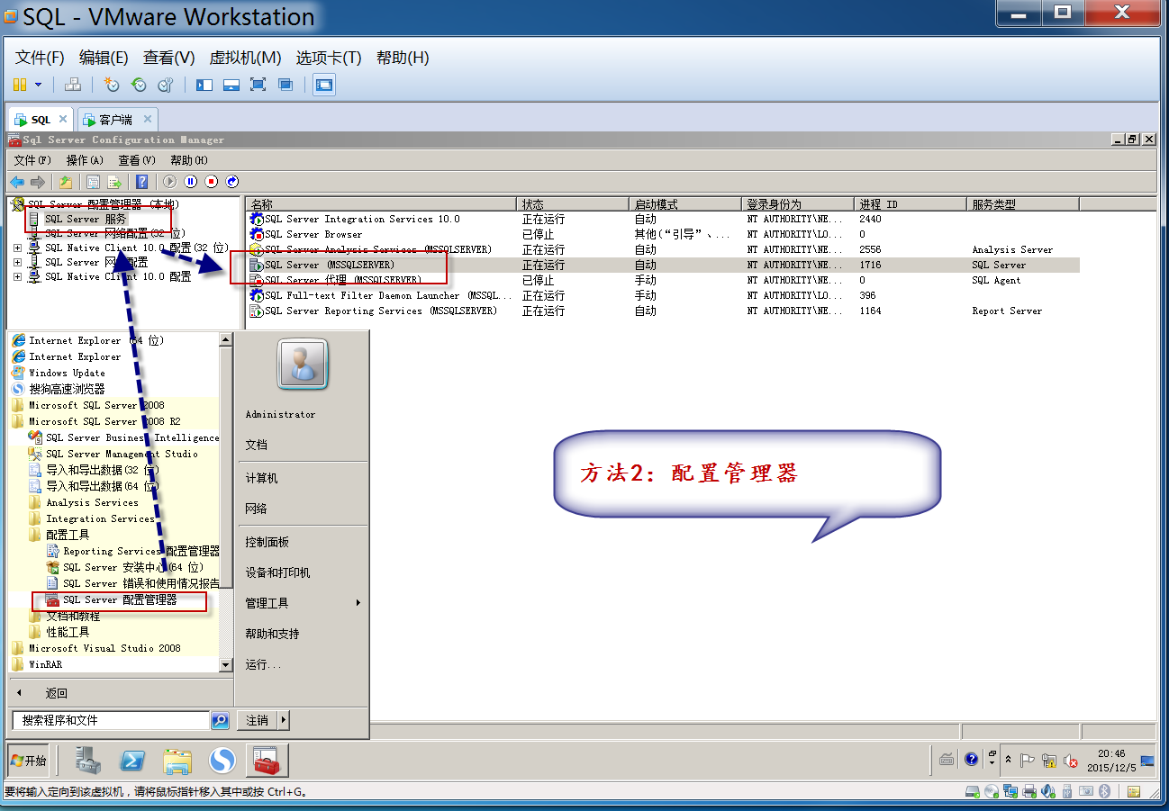This screenshot has width=1169, height=811.
Task: Click the Send Ctrl+Alt+Del toolbar icon
Action: coord(73,85)
